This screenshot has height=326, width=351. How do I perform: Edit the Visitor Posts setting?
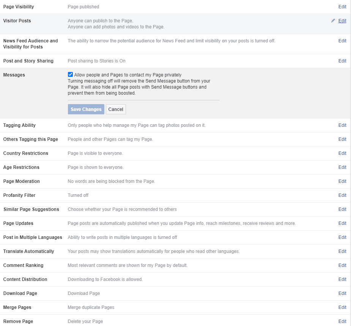coord(342,20)
